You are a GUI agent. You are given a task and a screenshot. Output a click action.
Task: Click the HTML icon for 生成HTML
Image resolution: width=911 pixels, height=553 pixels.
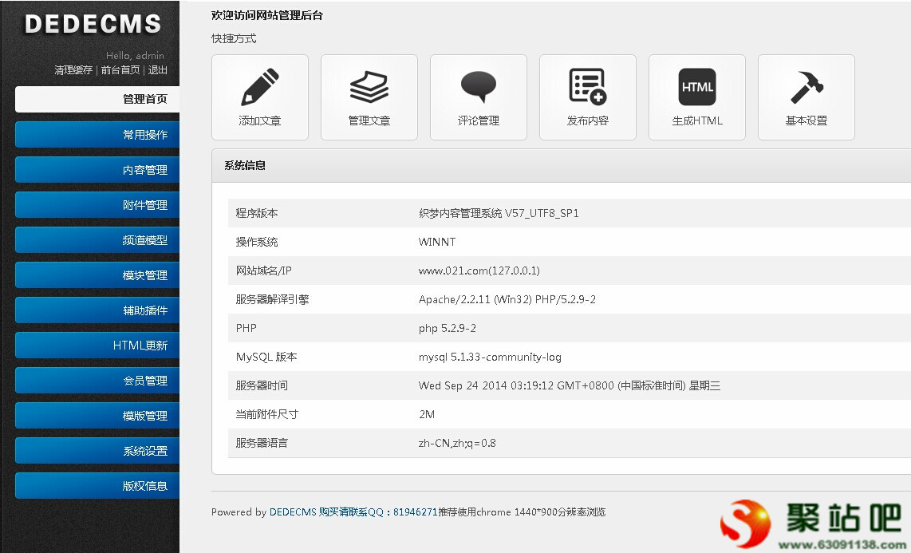[697, 87]
